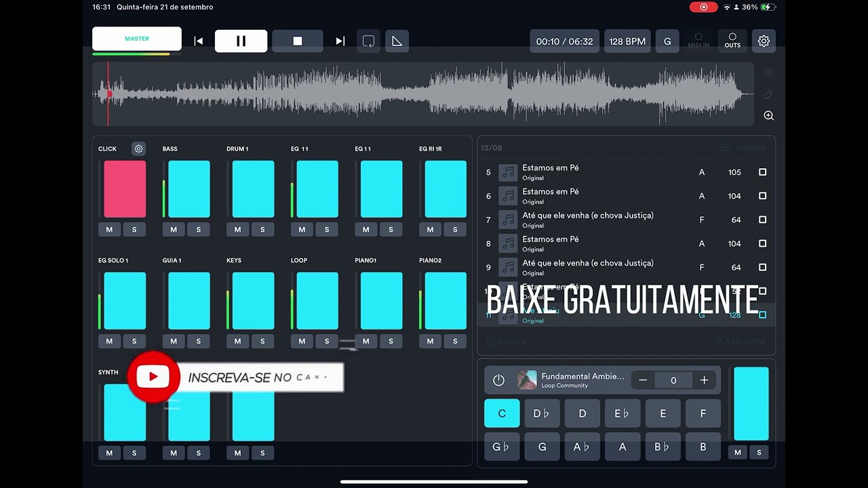Solo the EG RI 1R track
Image resolution: width=868 pixels, height=488 pixels.
point(455,230)
